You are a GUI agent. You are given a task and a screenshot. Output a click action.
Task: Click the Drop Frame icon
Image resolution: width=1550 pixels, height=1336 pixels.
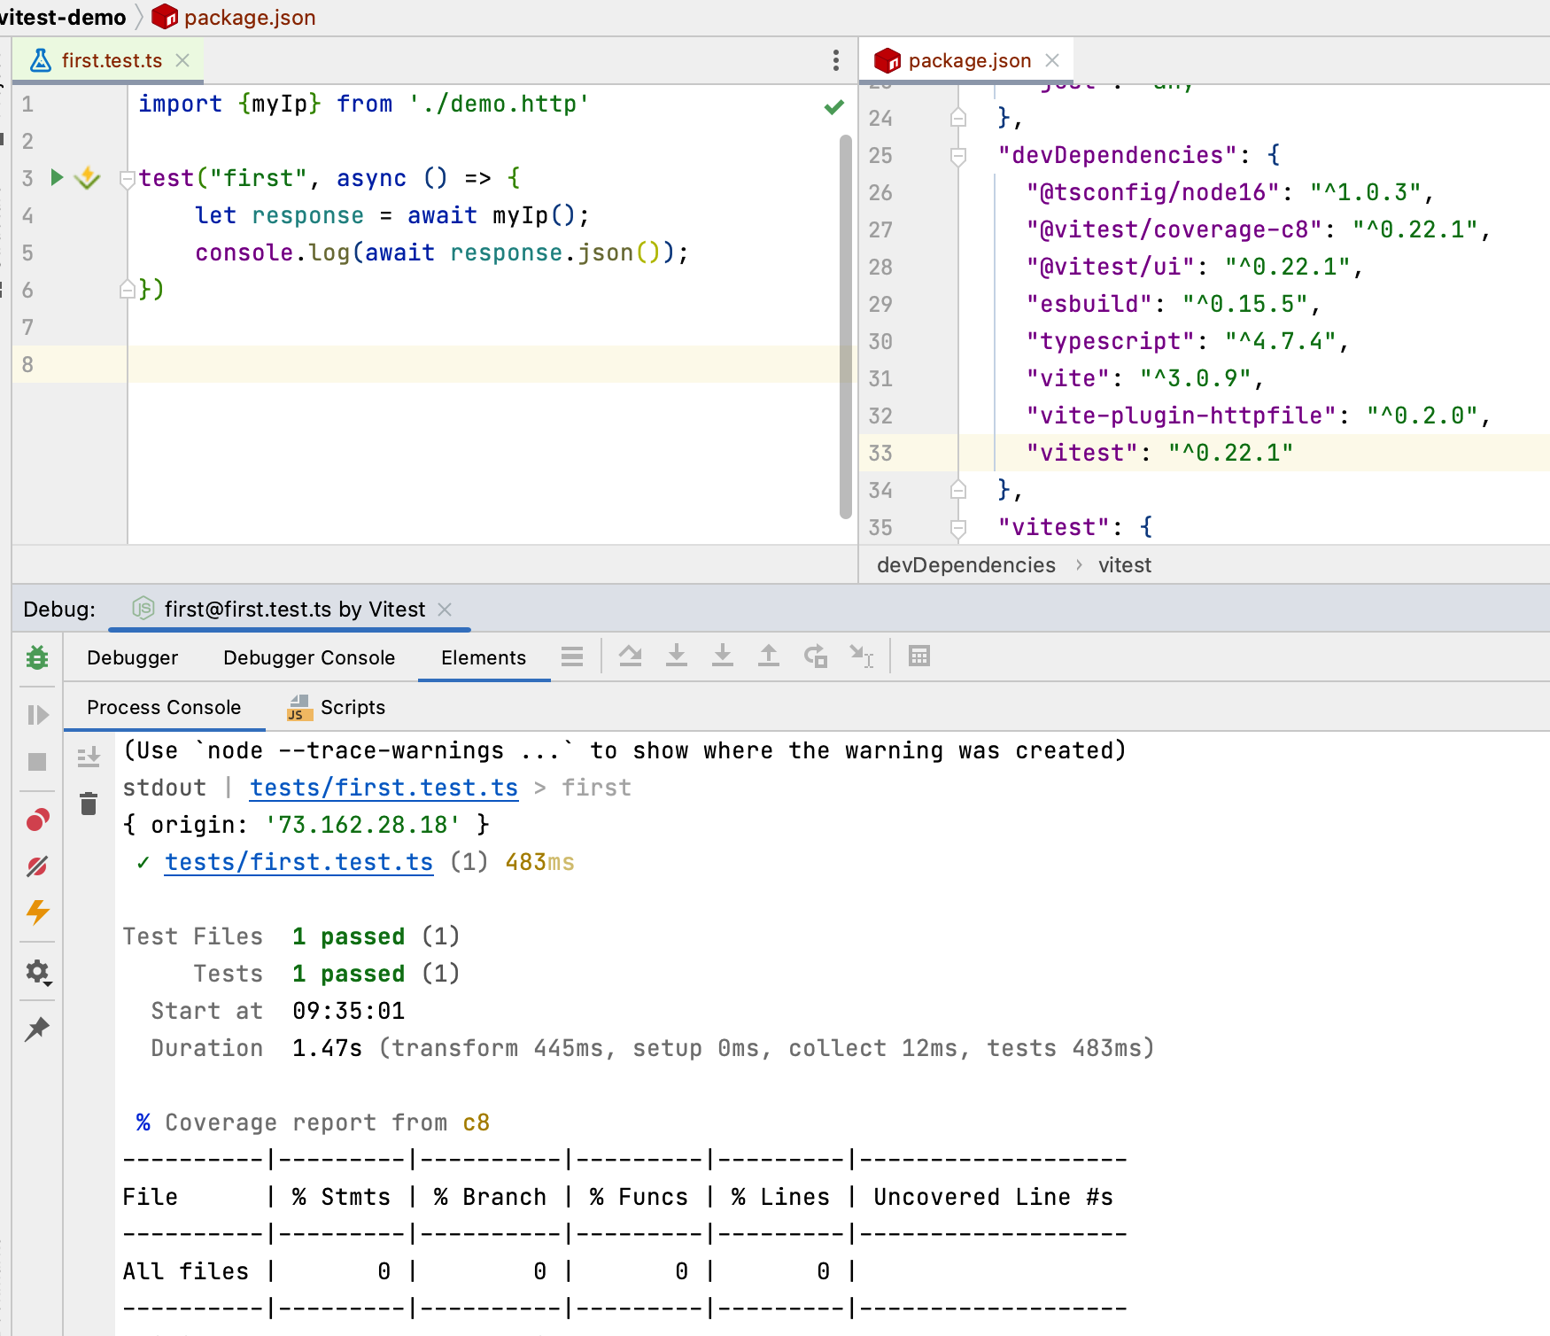click(x=815, y=656)
